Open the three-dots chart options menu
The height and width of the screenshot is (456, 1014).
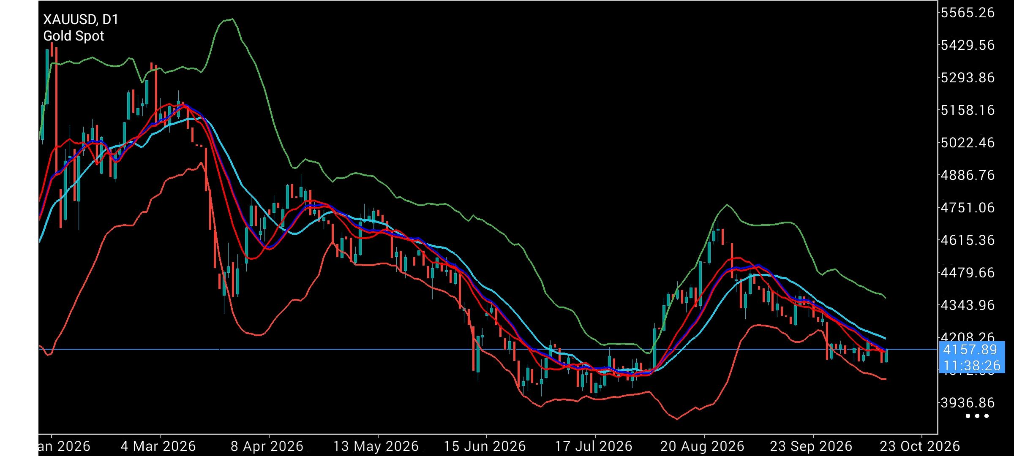[x=977, y=416]
